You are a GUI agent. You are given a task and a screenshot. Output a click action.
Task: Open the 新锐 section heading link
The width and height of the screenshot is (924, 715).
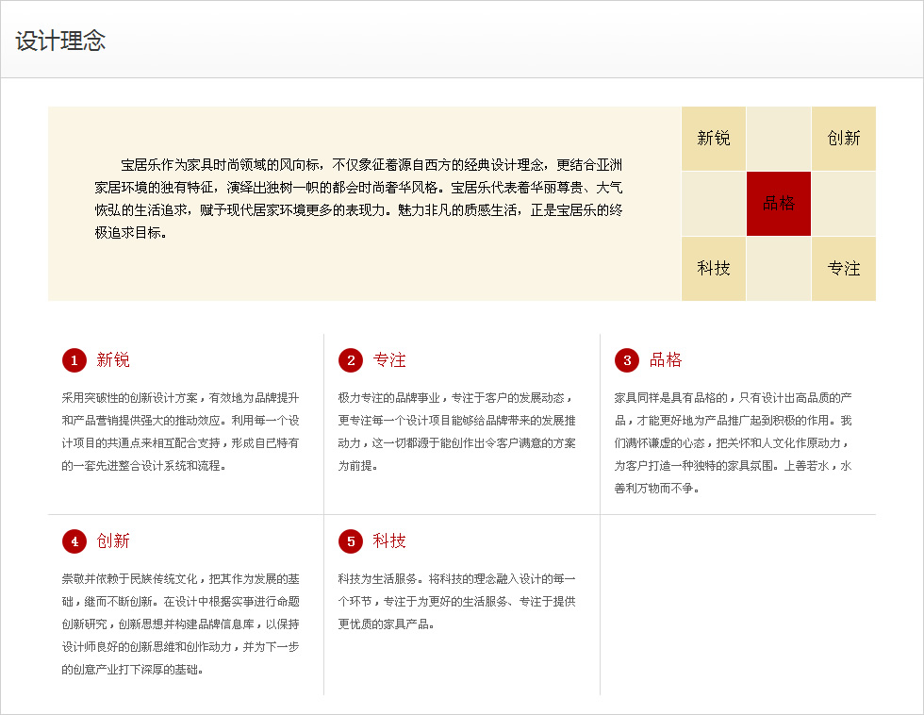pos(113,360)
